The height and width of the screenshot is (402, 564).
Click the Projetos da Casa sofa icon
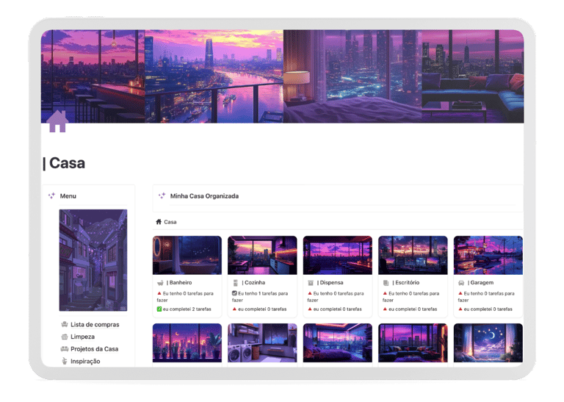[65, 349]
